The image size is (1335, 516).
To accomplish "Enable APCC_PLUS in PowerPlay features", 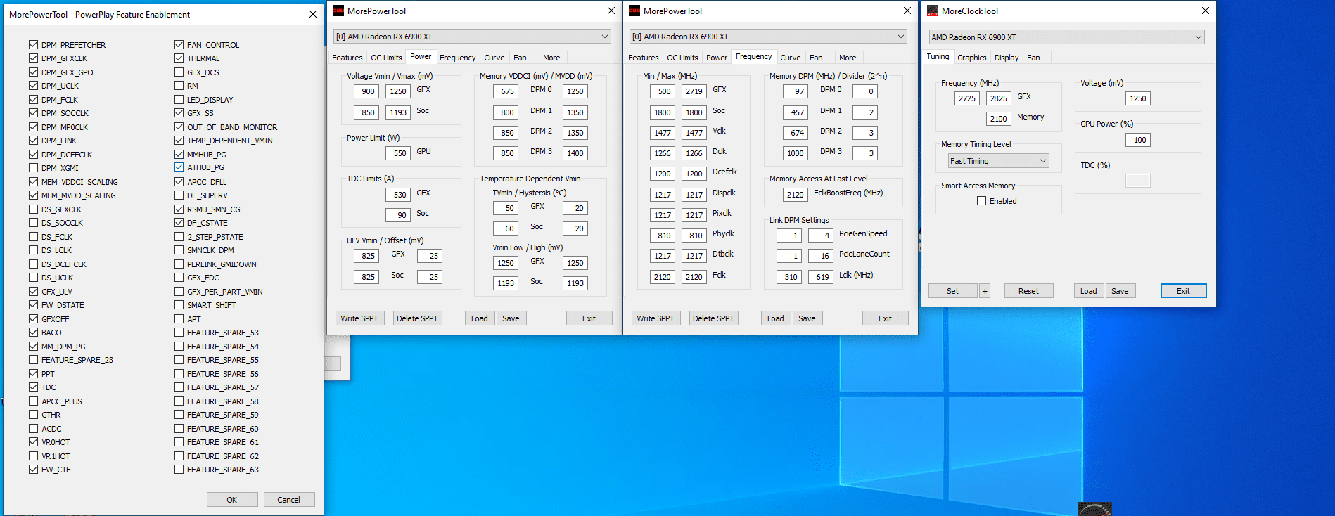I will (x=33, y=401).
